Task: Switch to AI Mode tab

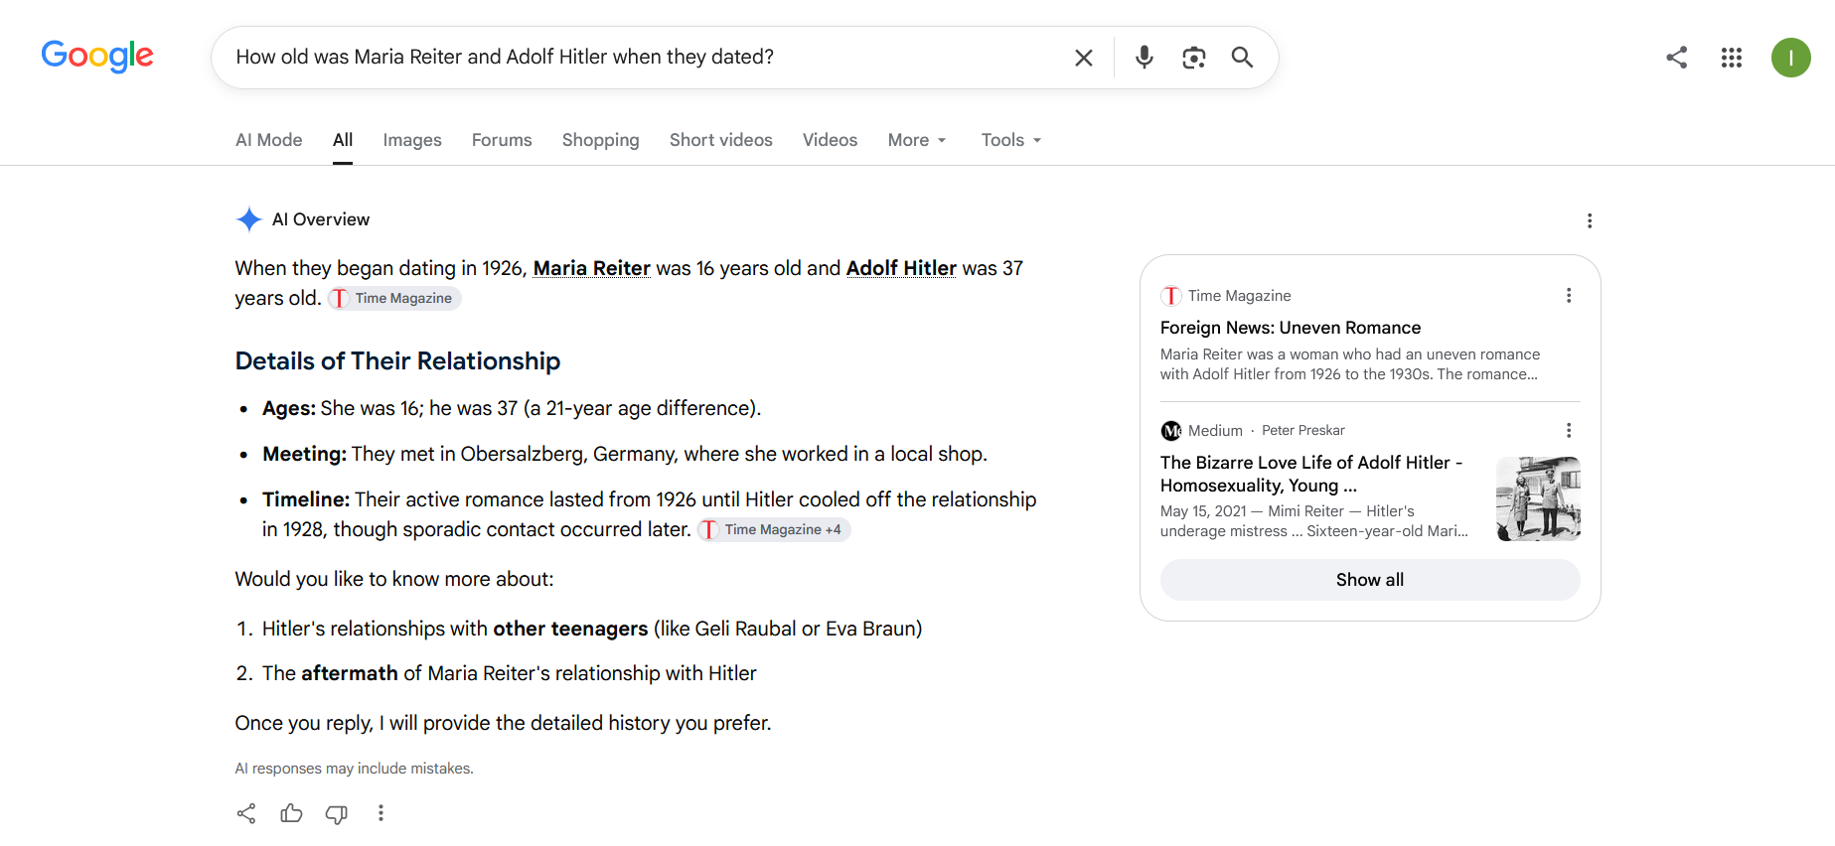Action: tap(269, 140)
